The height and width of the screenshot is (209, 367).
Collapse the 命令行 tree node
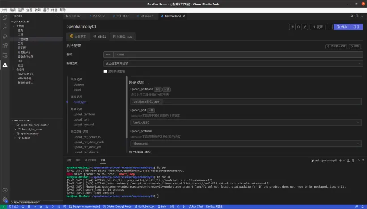tap(13, 70)
